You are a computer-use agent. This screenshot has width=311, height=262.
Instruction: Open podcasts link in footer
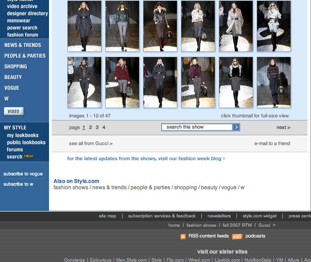[255, 236]
